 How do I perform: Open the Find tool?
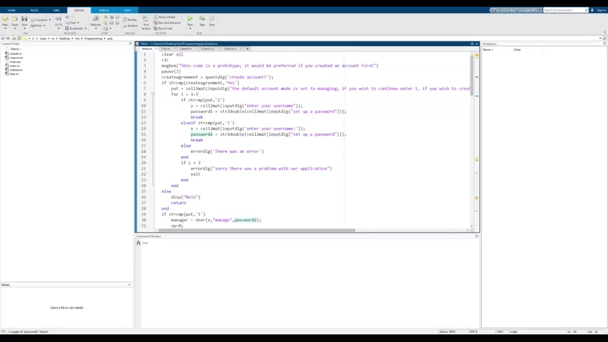(71, 23)
